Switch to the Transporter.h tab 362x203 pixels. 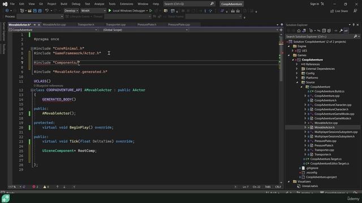coord(86,25)
